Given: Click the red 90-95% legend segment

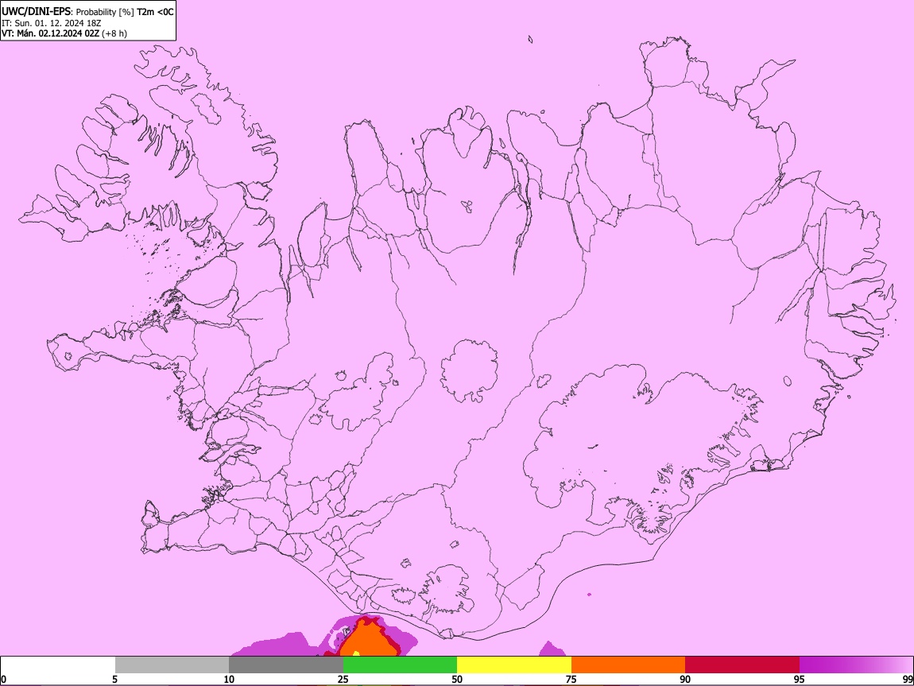Looking at the screenshot, I should point(742,665).
